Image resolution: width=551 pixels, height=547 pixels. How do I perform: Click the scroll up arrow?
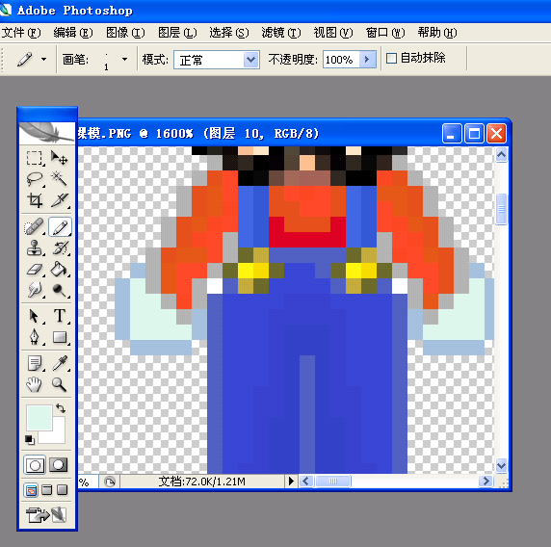[x=501, y=155]
